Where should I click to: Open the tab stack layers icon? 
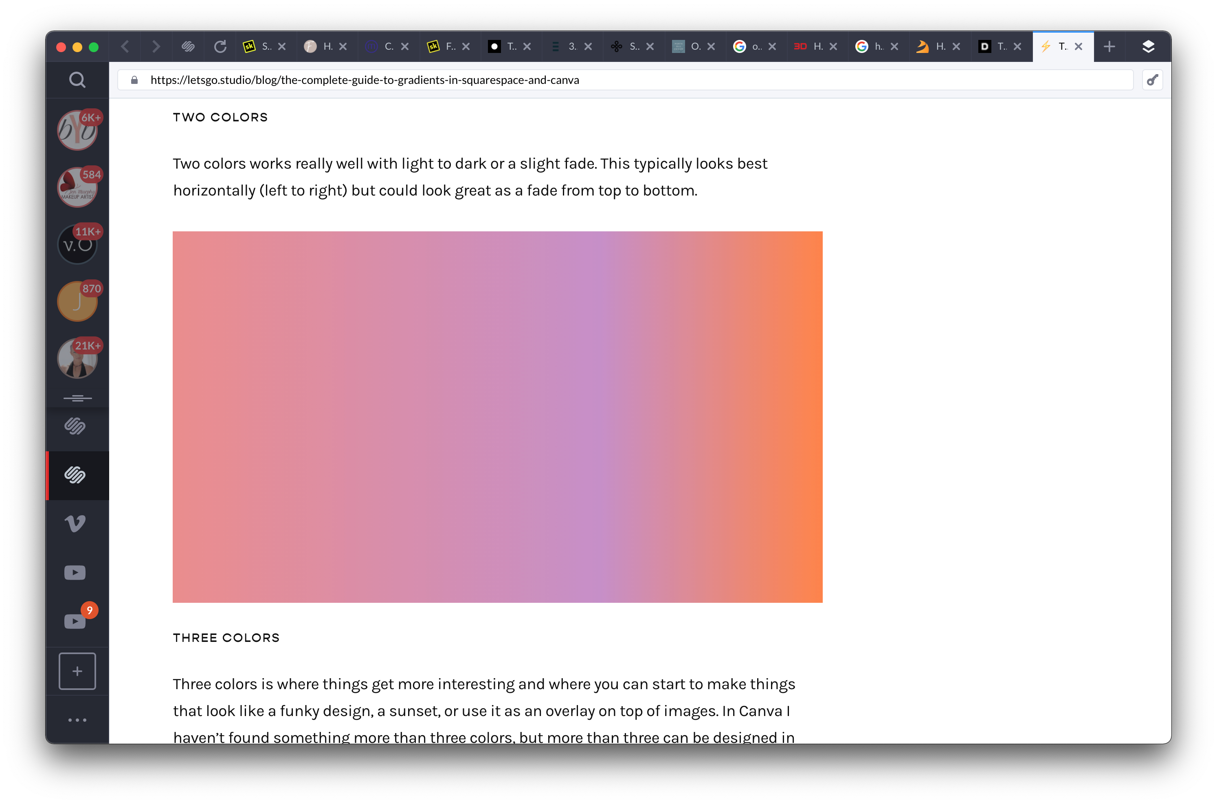pyautogui.click(x=1148, y=47)
